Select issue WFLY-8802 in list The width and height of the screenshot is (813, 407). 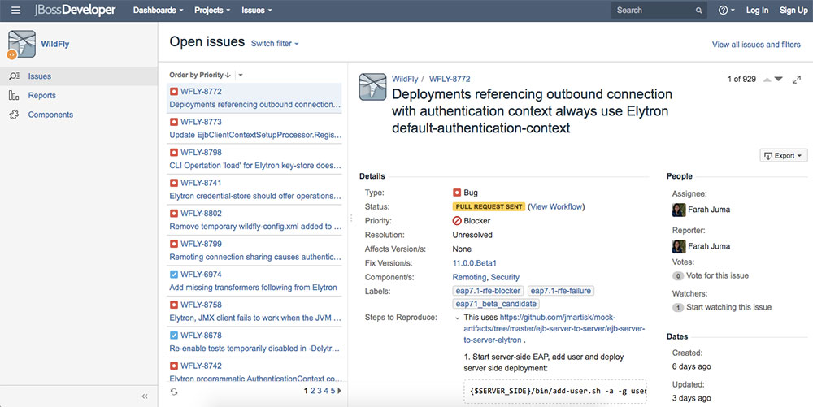254,219
